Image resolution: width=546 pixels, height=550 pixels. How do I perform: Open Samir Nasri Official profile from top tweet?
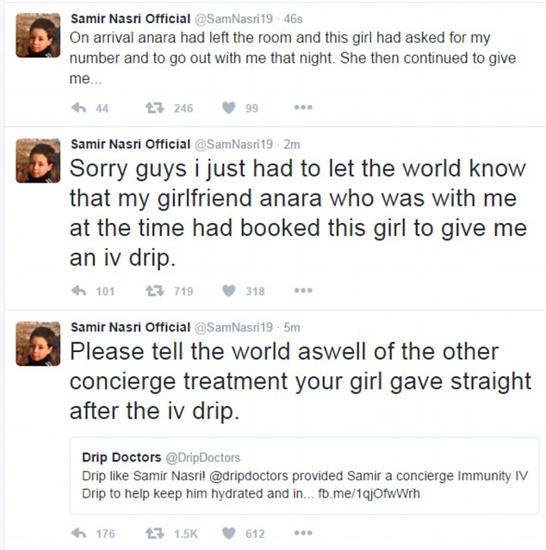click(x=129, y=20)
